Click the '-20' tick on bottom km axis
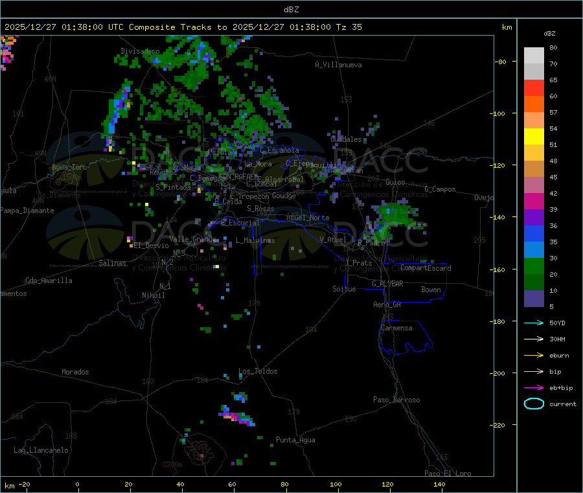 [25, 484]
